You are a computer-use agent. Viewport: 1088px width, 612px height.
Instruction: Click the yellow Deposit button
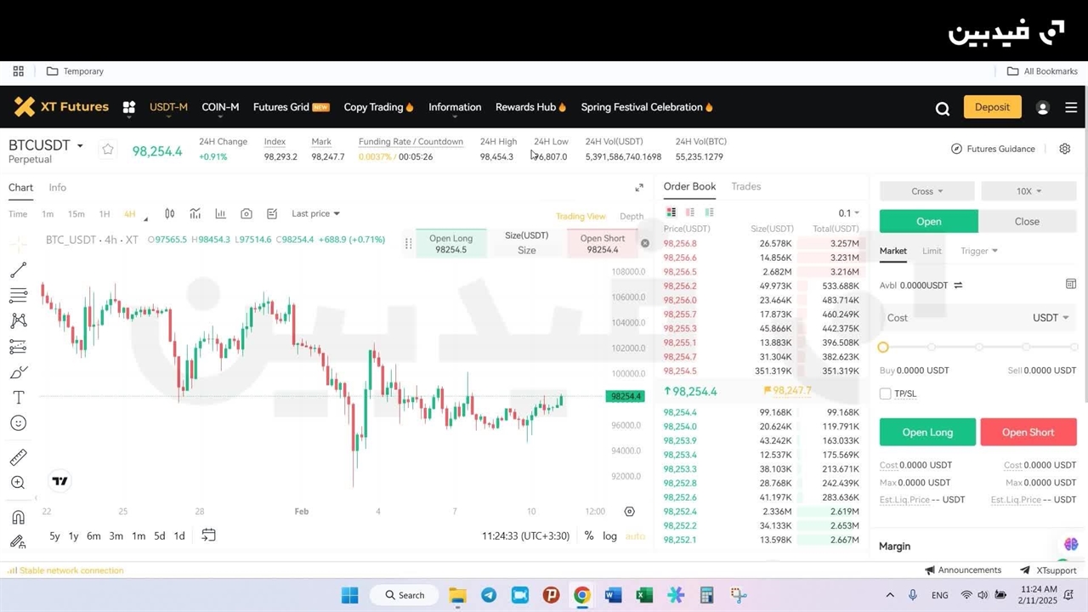click(992, 107)
